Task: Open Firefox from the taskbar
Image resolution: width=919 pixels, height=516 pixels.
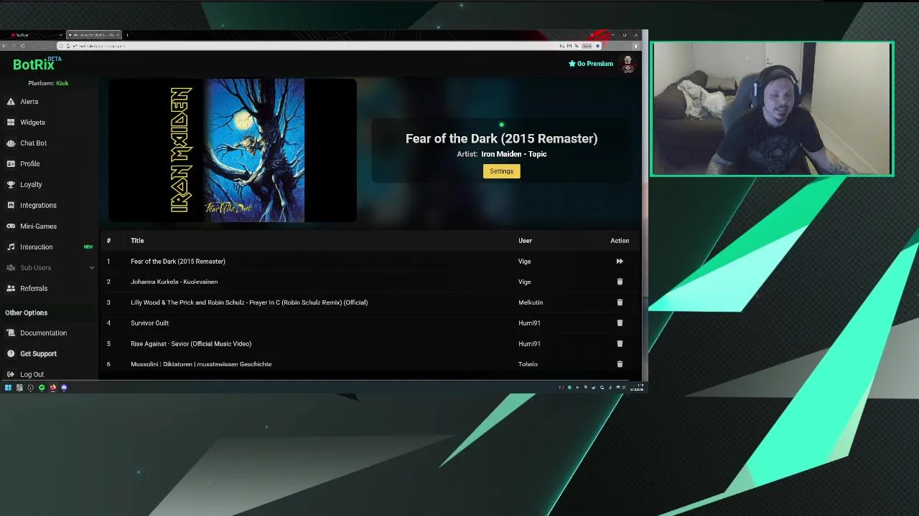Action: click(x=52, y=388)
